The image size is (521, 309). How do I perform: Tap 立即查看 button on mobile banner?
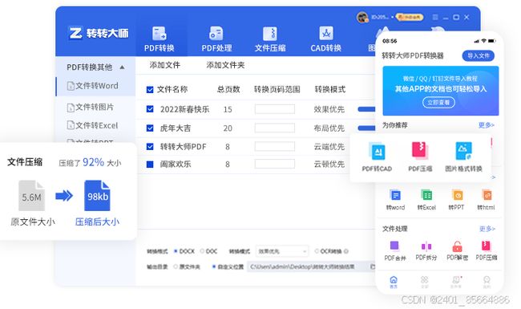pyautogui.click(x=438, y=103)
